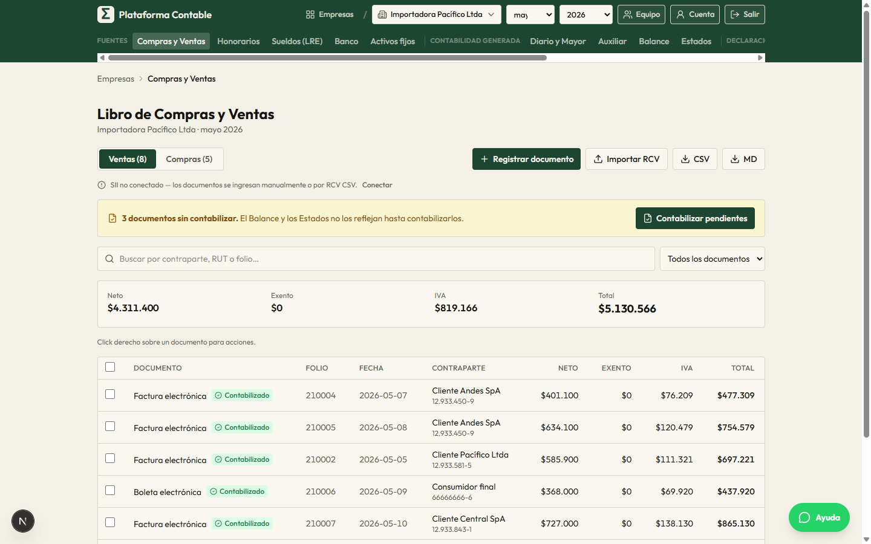This screenshot has height=544, width=871.
Task: Click the chat bubble icon on Ayuda
Action: point(804,517)
